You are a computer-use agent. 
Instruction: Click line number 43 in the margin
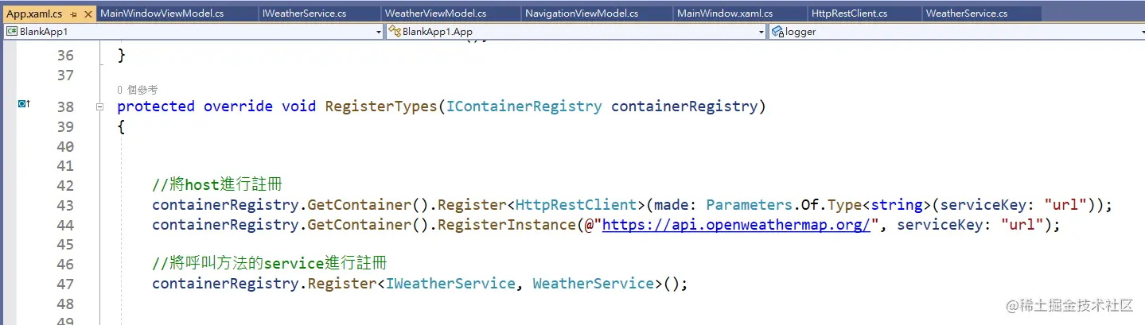click(x=64, y=205)
